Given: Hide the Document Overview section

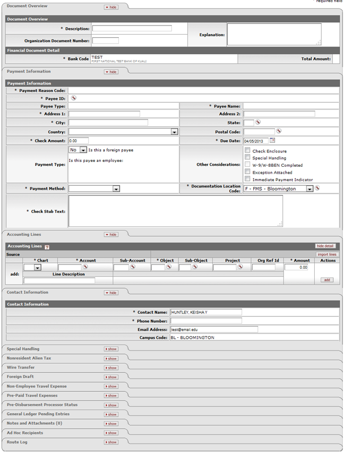Looking at the screenshot, I should click(x=111, y=7).
